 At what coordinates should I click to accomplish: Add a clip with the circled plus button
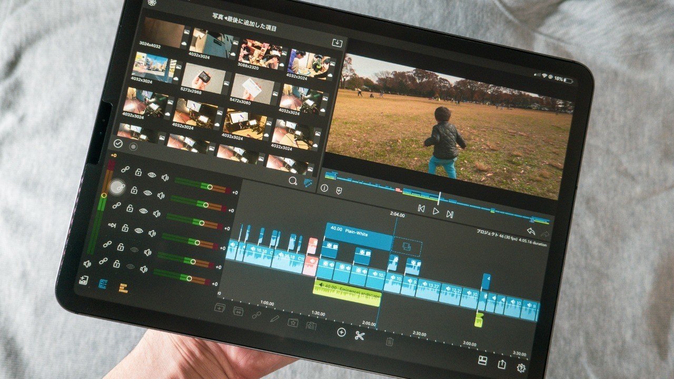click(341, 332)
